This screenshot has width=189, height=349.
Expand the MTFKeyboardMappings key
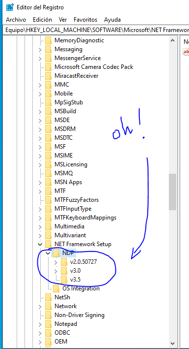[x=40, y=218]
